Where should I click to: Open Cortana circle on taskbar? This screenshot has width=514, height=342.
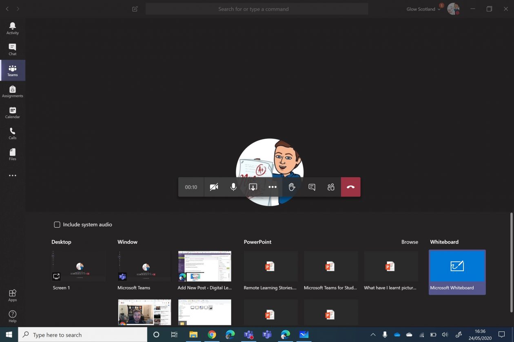(156, 335)
